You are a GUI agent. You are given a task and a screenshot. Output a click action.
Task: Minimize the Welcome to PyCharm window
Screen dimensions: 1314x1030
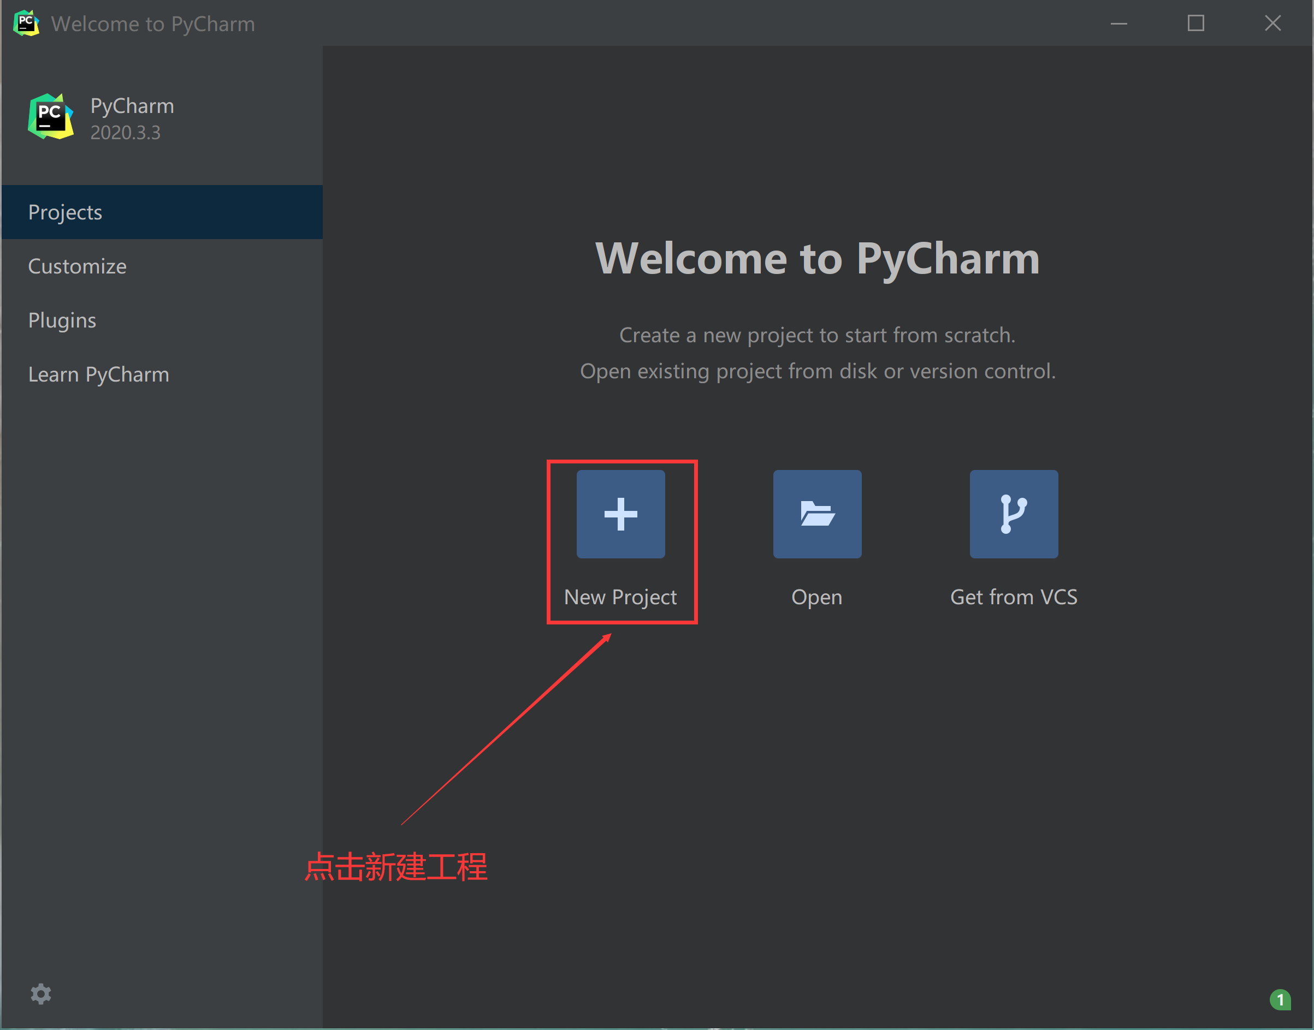tap(1118, 23)
